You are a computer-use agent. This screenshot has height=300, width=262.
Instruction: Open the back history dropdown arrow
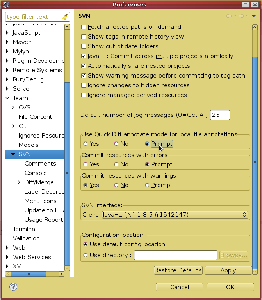click(x=235, y=16)
